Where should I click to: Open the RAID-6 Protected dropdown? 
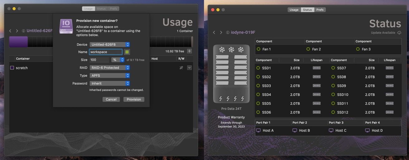click(x=109, y=68)
